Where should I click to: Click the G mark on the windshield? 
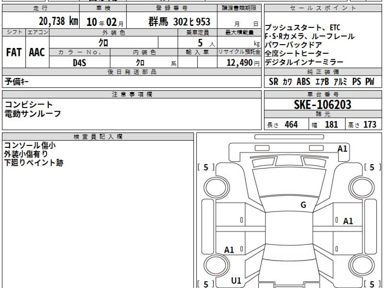click(x=303, y=205)
